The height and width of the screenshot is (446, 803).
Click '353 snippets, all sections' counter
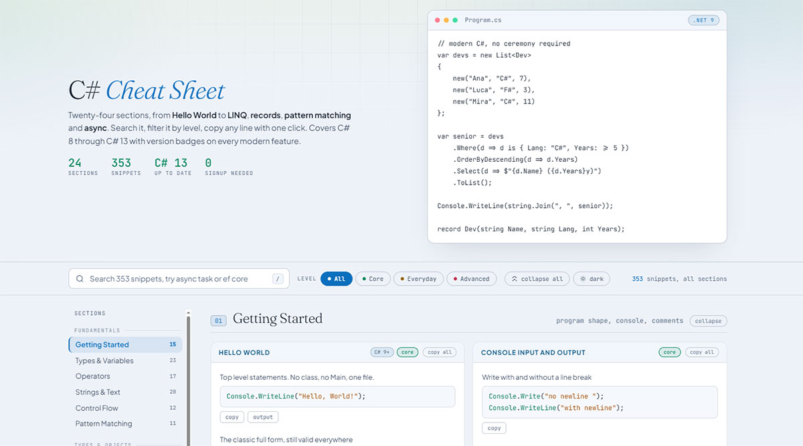(679, 279)
